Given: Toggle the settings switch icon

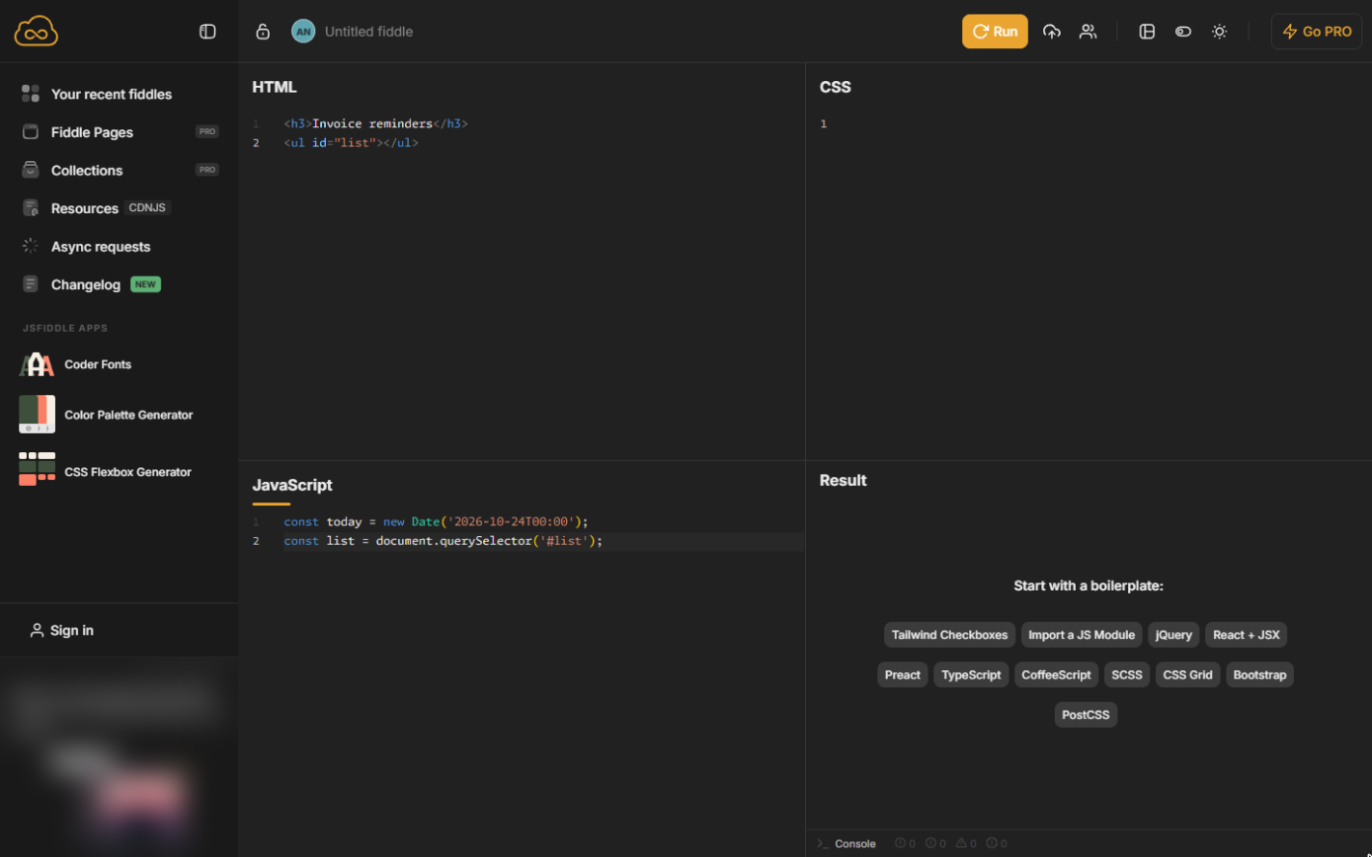Looking at the screenshot, I should [1183, 32].
